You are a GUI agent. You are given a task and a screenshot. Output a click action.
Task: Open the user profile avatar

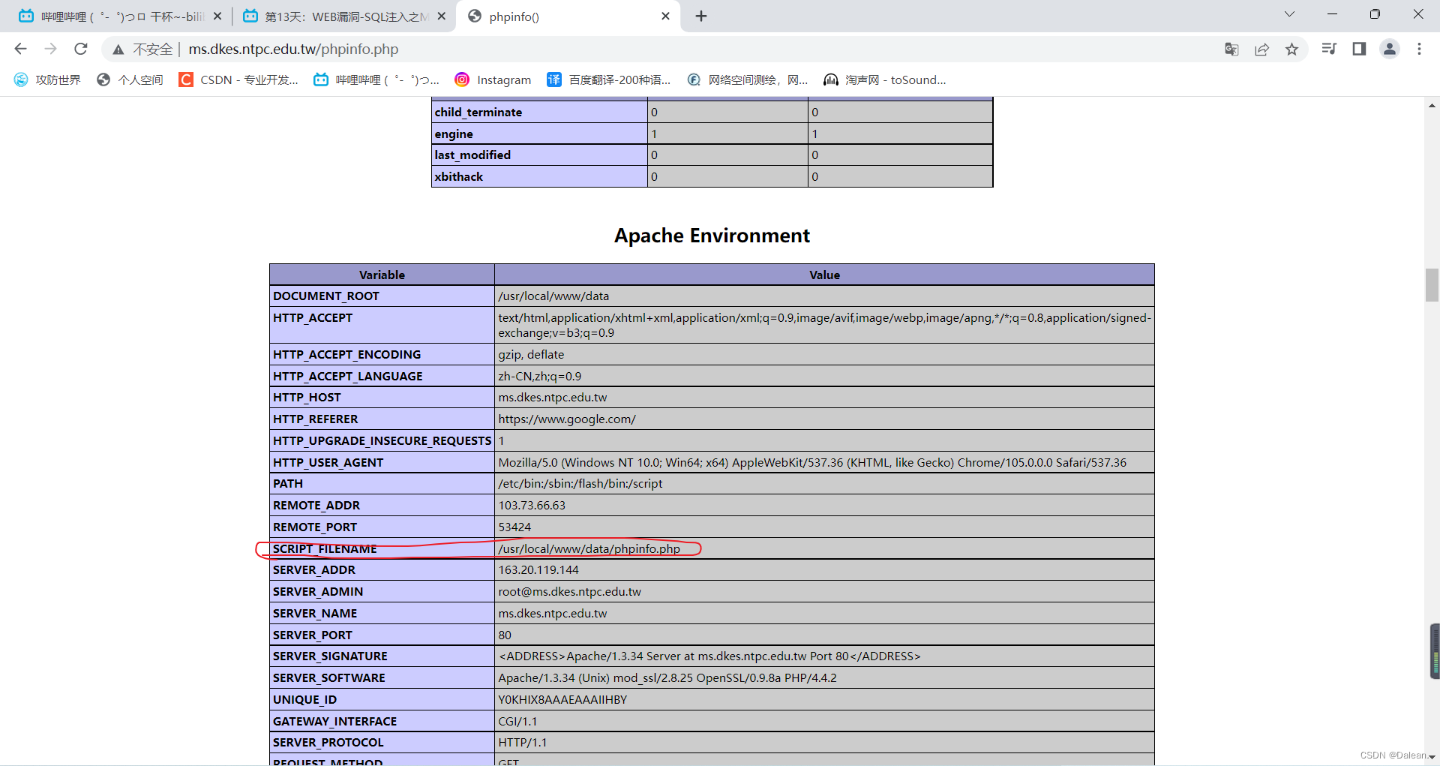point(1390,49)
